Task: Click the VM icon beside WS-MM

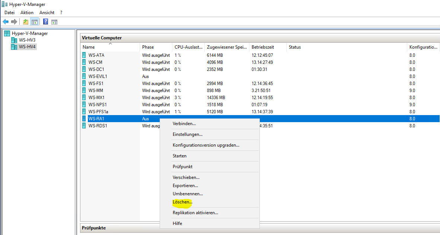Action: 84,90
